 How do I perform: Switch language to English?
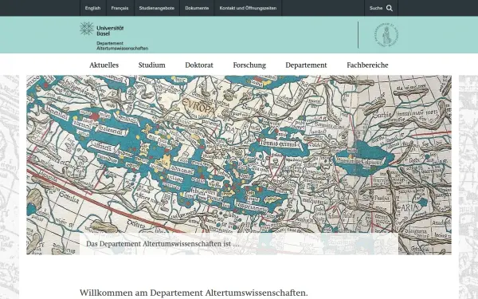(x=92, y=8)
